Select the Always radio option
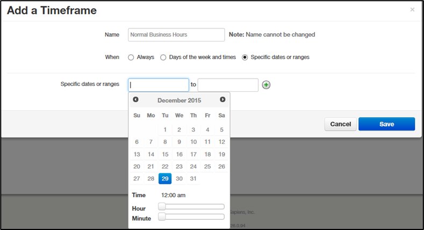The image size is (424, 230). click(x=131, y=57)
